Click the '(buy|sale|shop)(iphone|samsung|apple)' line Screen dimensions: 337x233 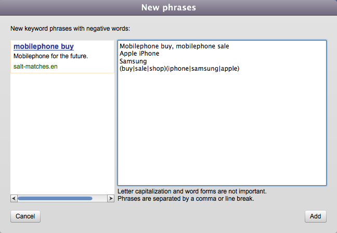coord(179,69)
